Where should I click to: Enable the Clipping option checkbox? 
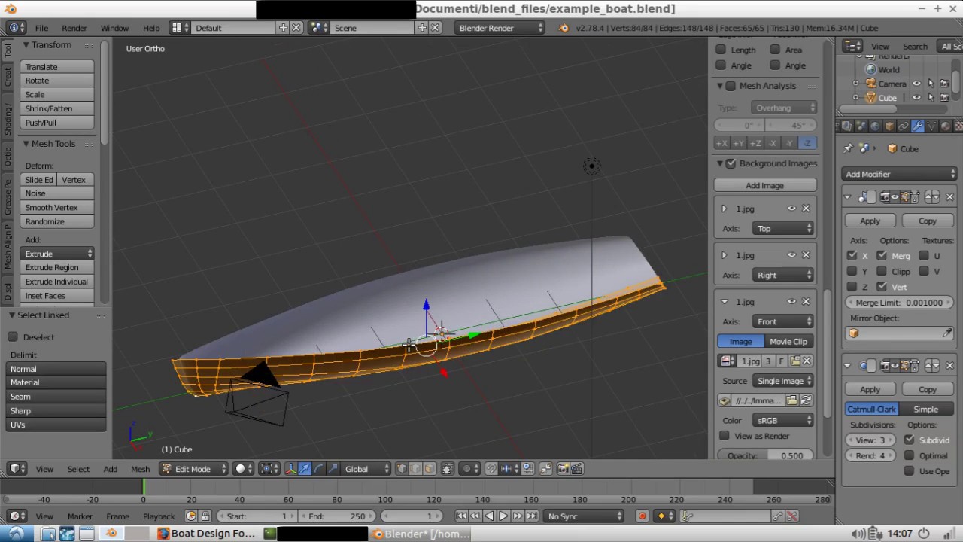[882, 271]
